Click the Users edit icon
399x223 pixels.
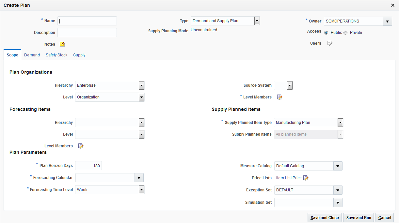coord(330,43)
